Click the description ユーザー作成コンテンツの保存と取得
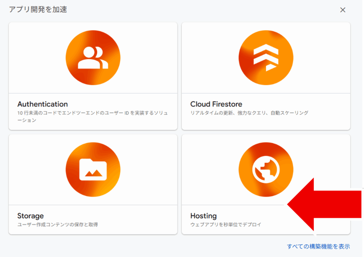This screenshot has height=257, width=364. tap(58, 225)
